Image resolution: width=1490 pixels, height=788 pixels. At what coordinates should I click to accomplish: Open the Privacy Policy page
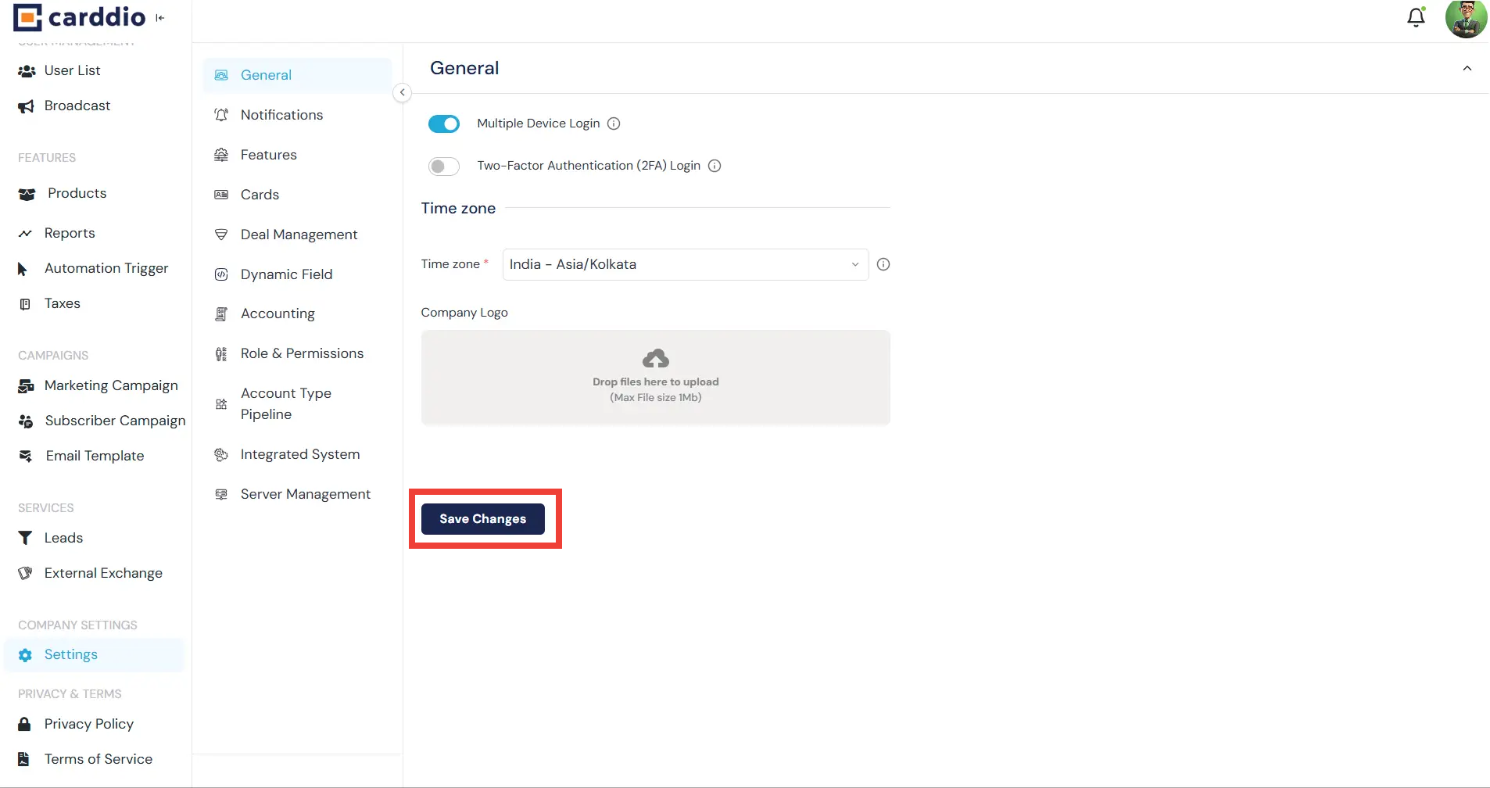(x=88, y=724)
